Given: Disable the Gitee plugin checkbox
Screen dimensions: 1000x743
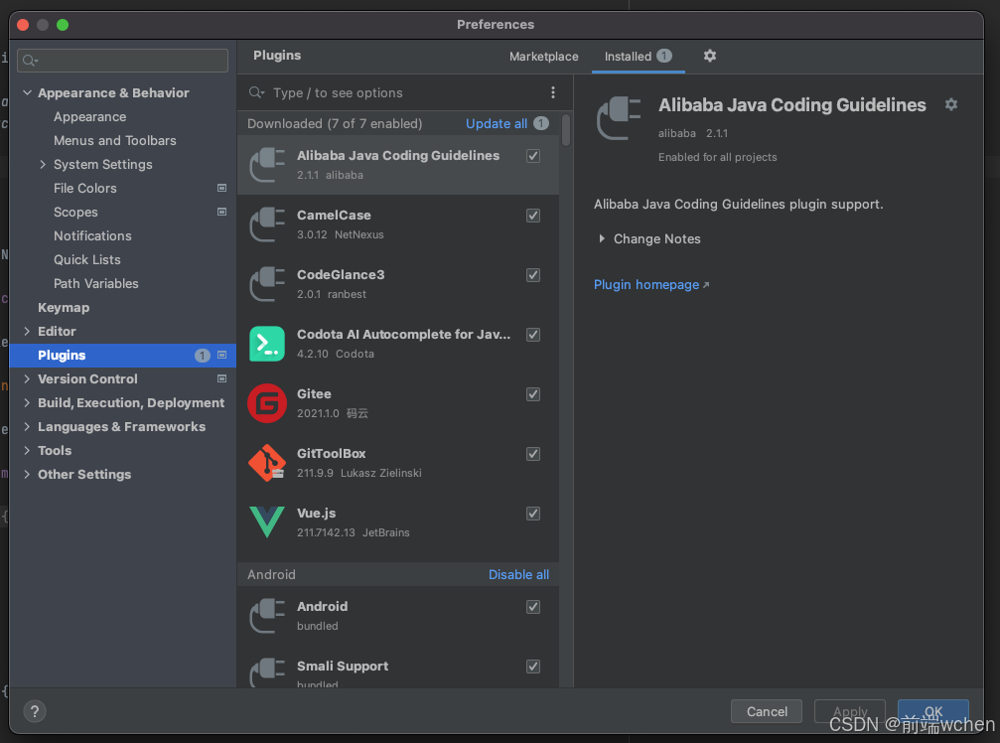Looking at the screenshot, I should [533, 394].
